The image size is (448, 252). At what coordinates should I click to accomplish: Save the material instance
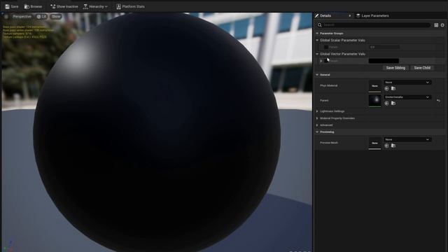coord(12,6)
